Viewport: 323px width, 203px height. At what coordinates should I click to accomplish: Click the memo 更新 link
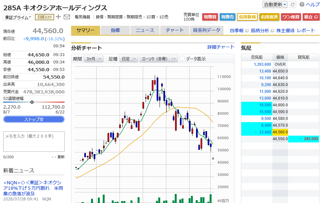click(61, 157)
